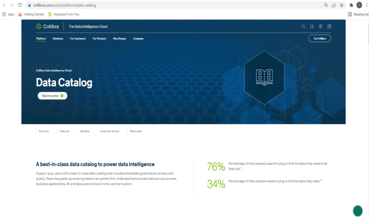
Task: Click the chat bubble icon in header
Action: coord(312,26)
